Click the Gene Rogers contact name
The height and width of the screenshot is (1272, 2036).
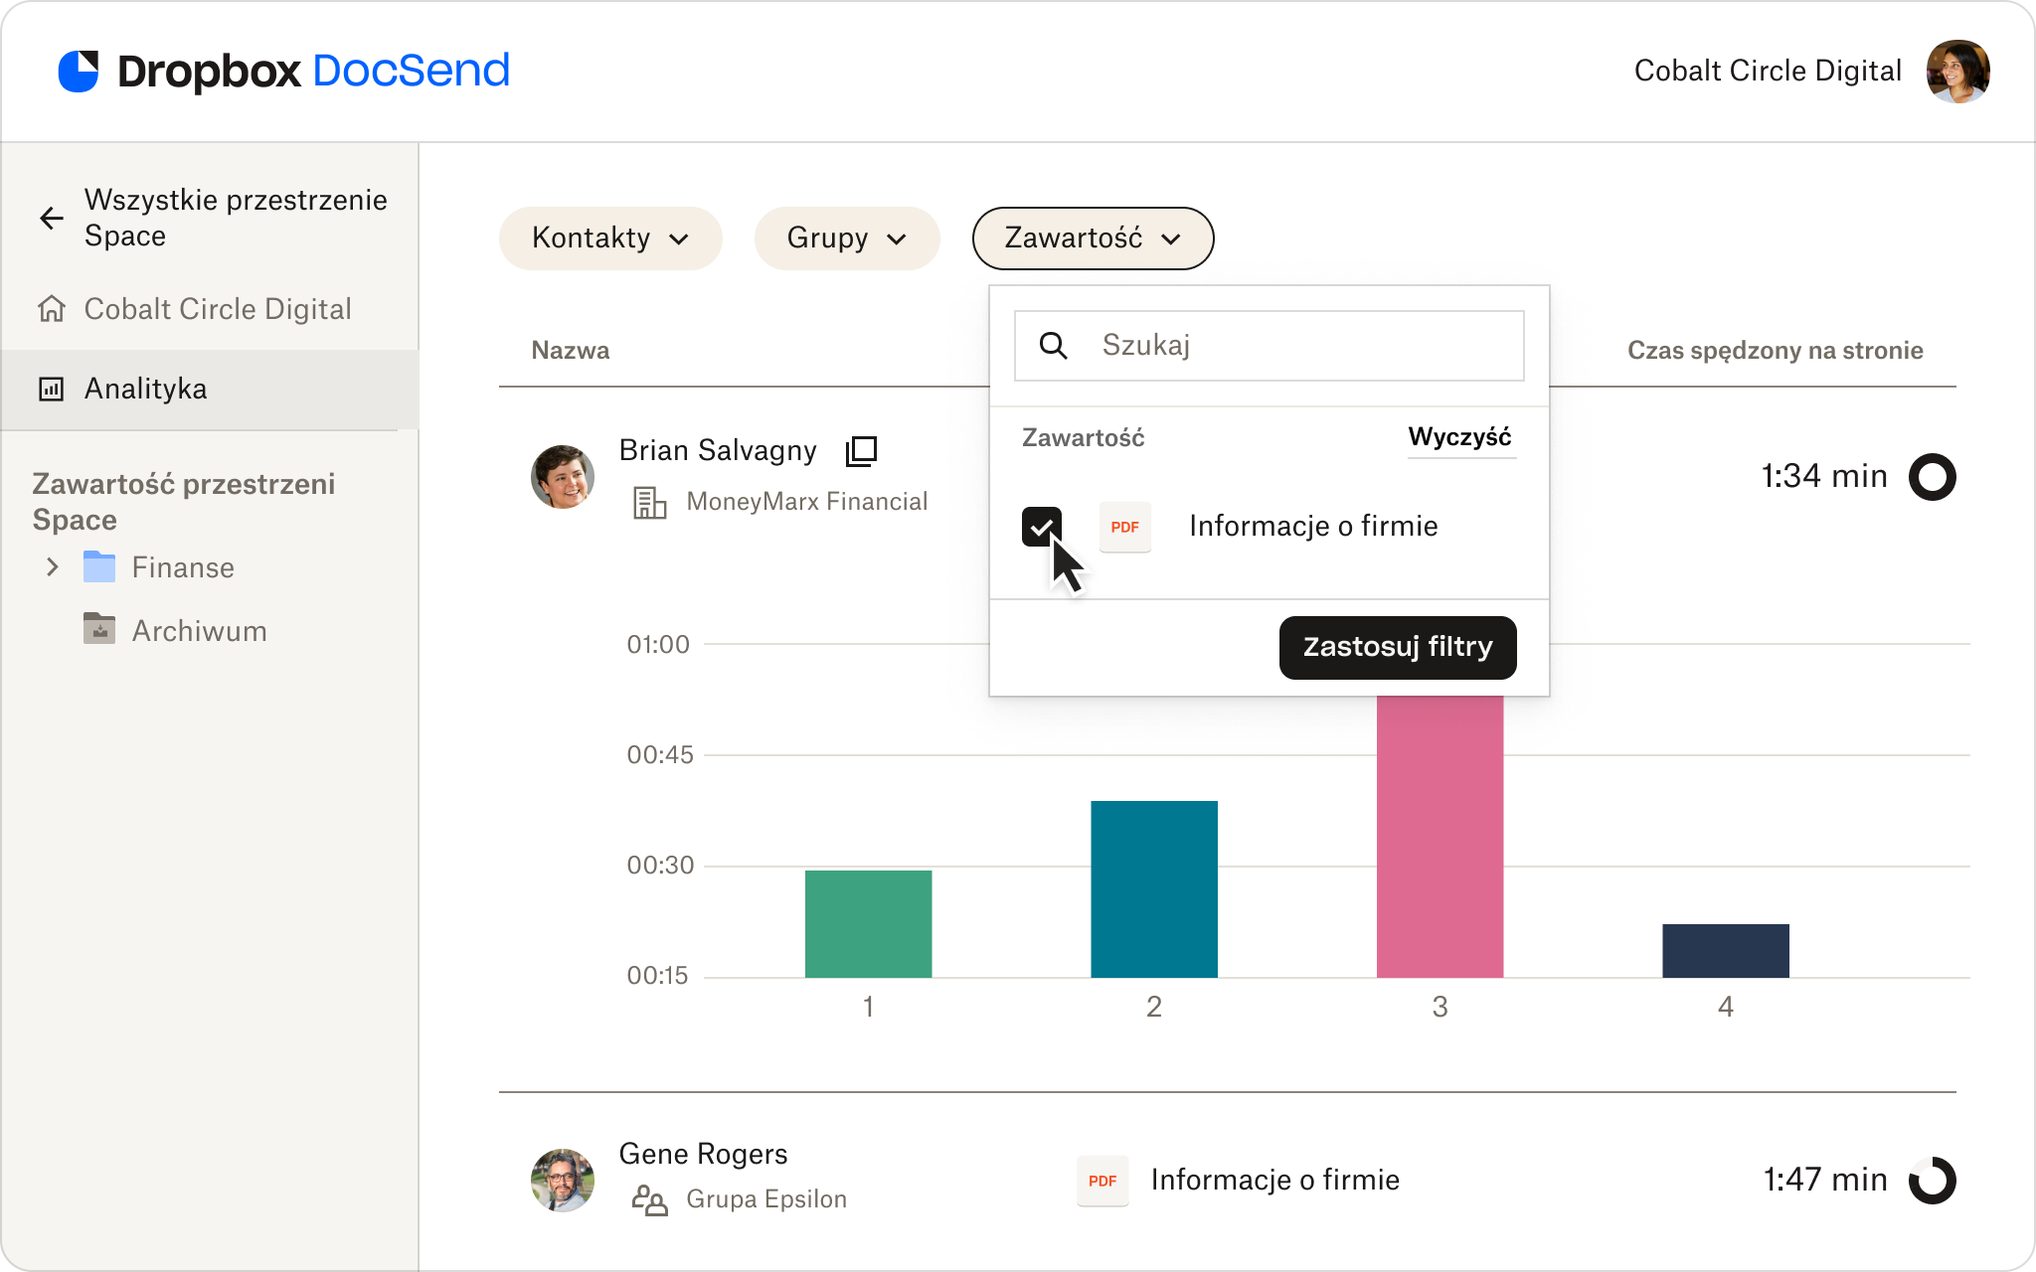[x=703, y=1155]
